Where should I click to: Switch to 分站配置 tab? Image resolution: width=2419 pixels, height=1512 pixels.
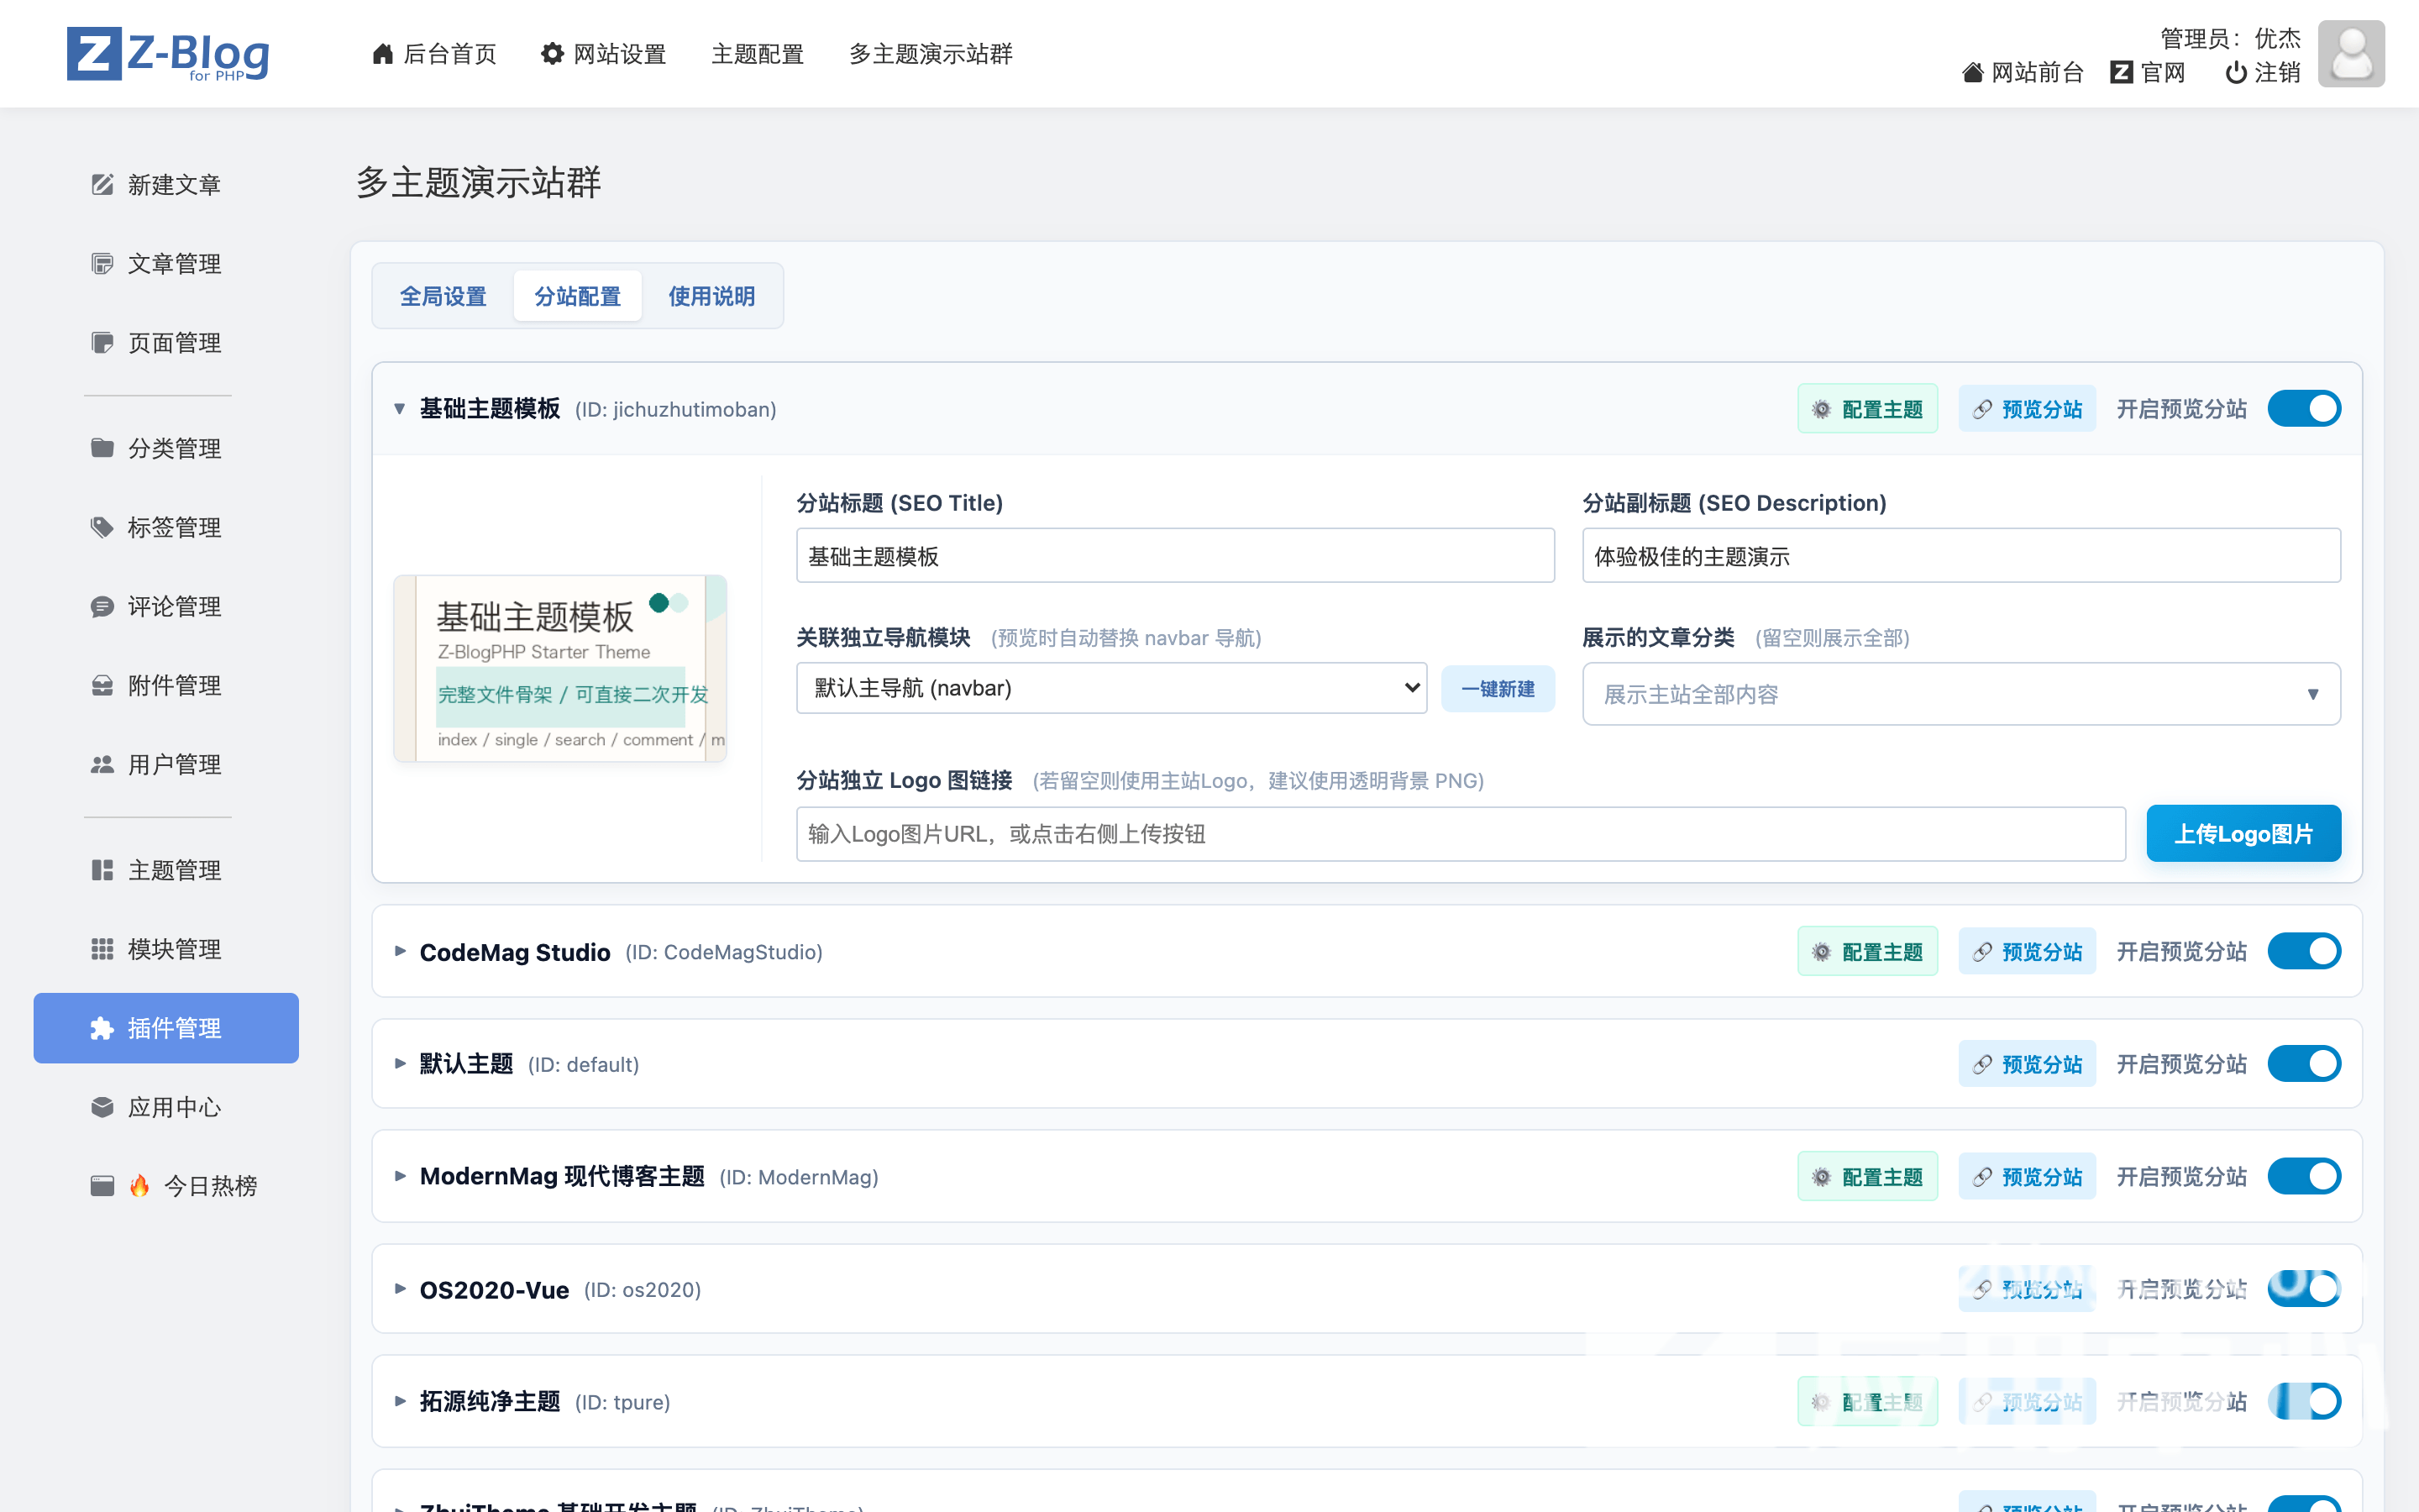coord(578,296)
